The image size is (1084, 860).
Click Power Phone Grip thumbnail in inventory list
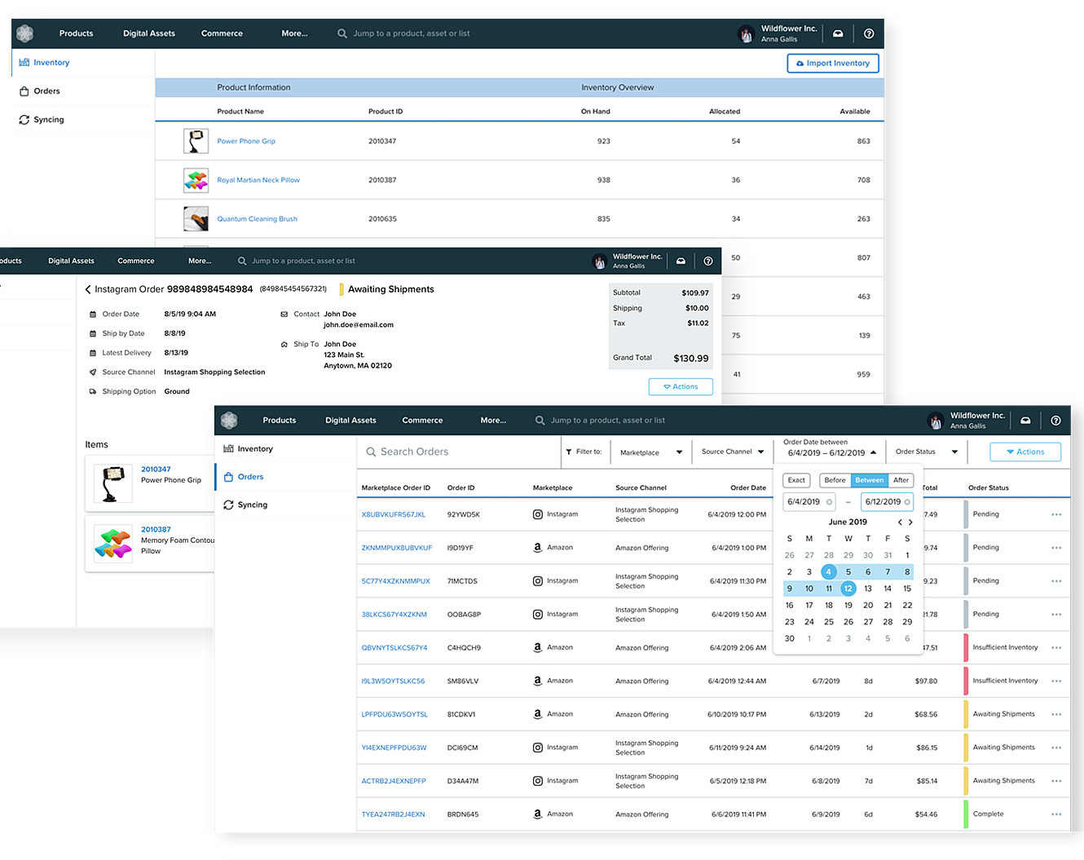(196, 141)
